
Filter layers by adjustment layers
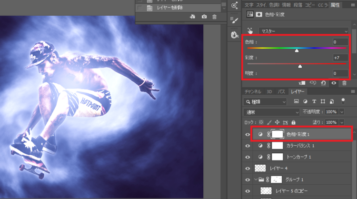point(305,101)
